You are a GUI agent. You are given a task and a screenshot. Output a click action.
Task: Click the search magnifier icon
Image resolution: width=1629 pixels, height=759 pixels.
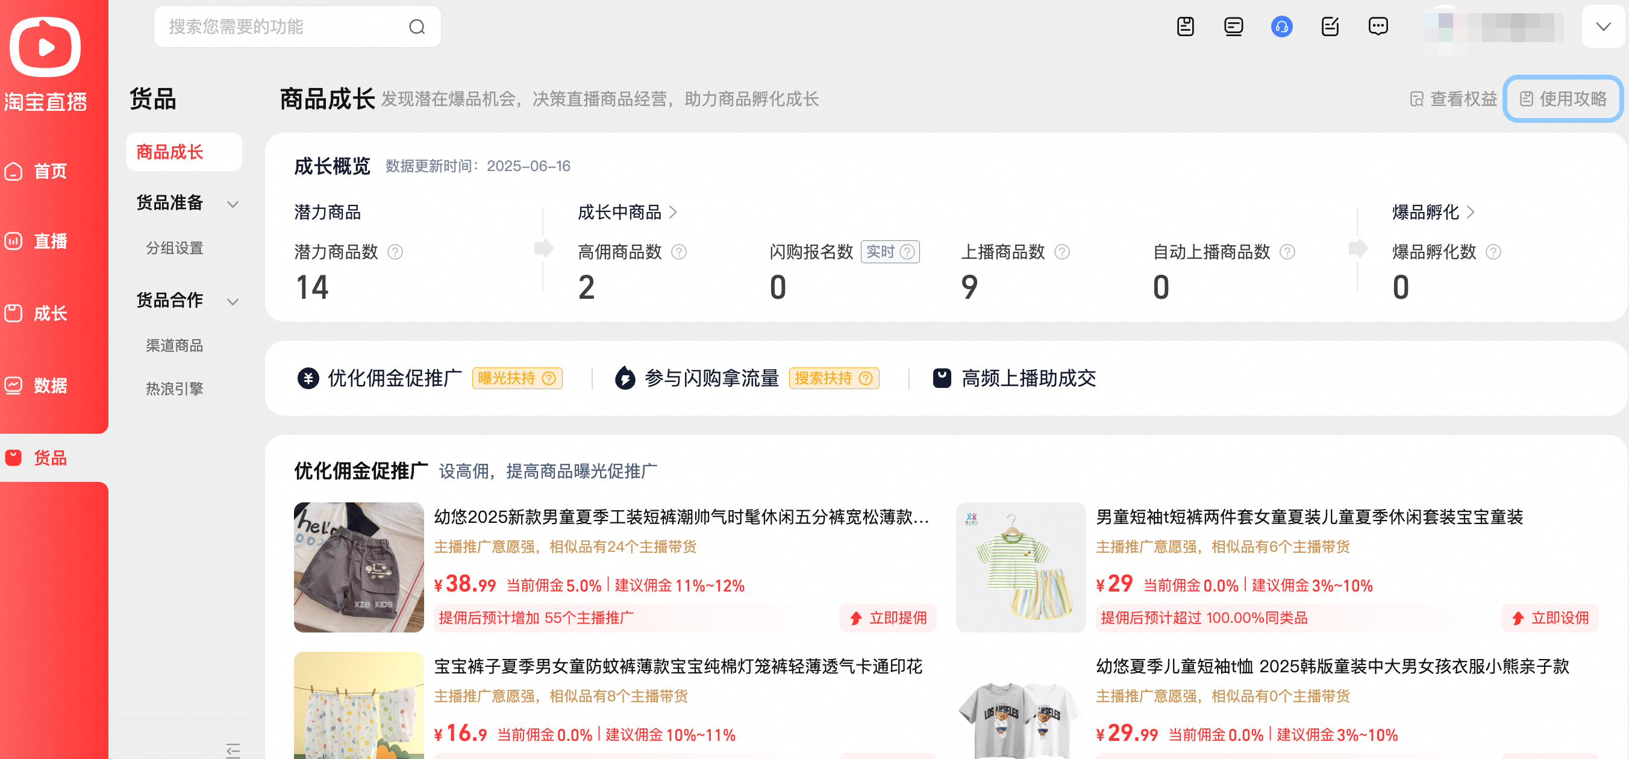click(417, 27)
